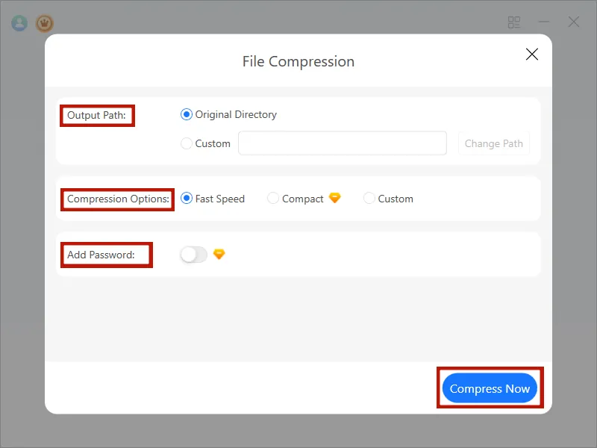Click the crown badge beside password switch

(217, 254)
